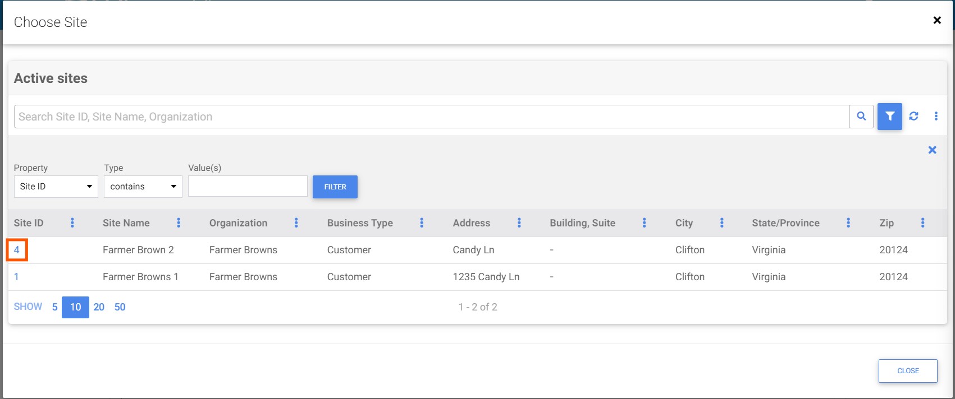The height and width of the screenshot is (399, 955).
Task: Open the table options kebab menu
Action: (936, 116)
